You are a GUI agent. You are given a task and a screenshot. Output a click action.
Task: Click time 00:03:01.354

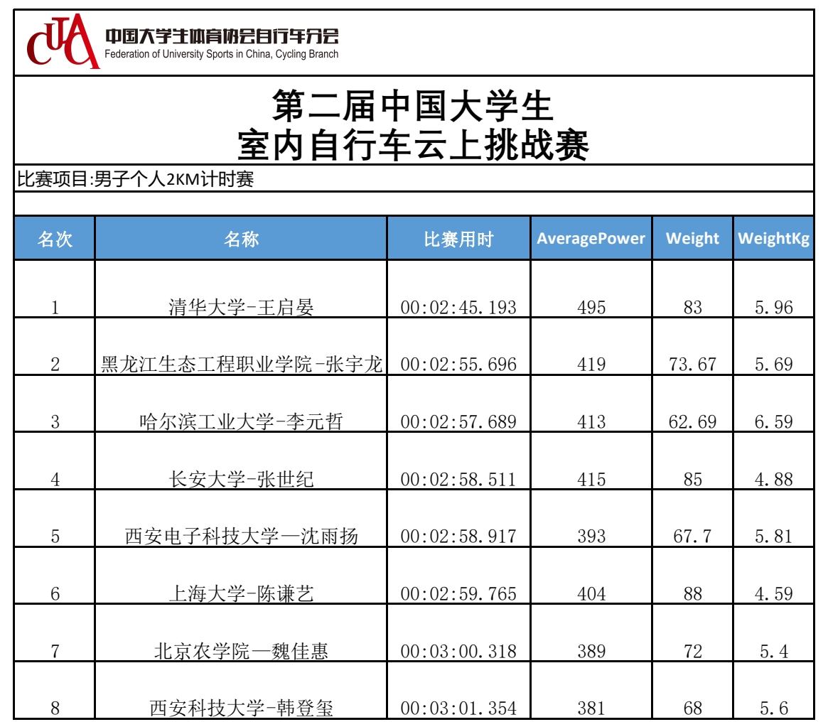coord(458,708)
